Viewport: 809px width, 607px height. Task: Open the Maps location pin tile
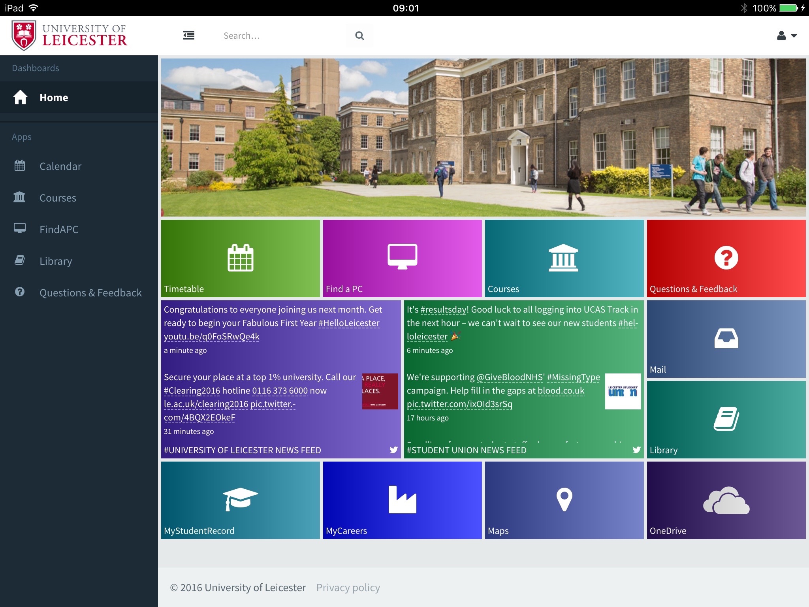pyautogui.click(x=564, y=500)
